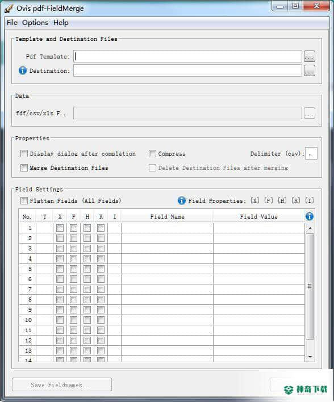Click the table scrollbar up arrow
Image resolution: width=334 pixels, height=402 pixels.
pos(310,228)
